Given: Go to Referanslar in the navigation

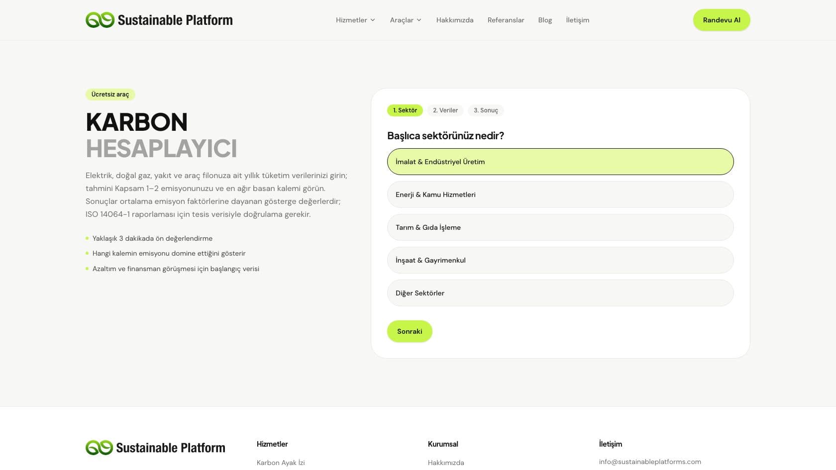Looking at the screenshot, I should tap(506, 20).
